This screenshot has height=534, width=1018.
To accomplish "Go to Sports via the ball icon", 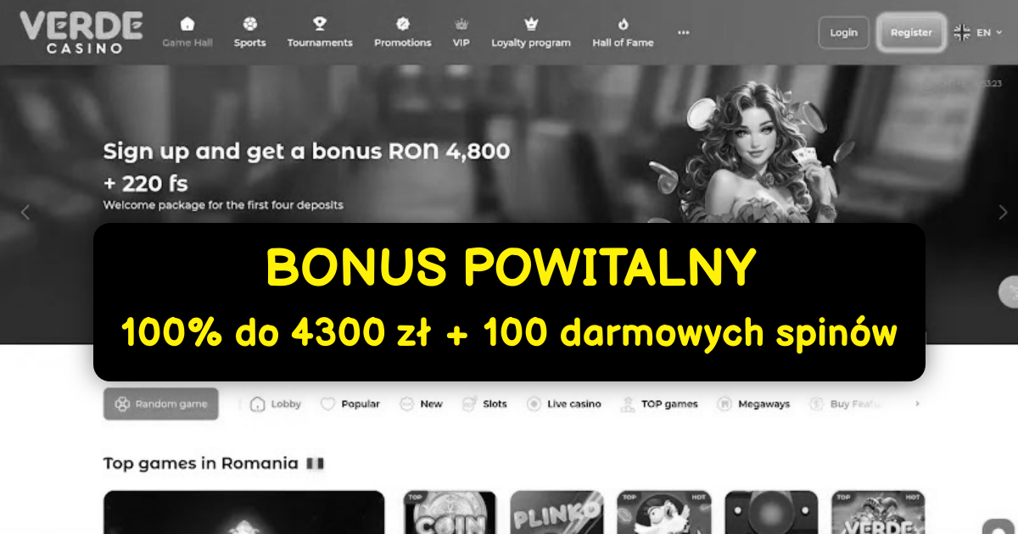I will tap(249, 24).
